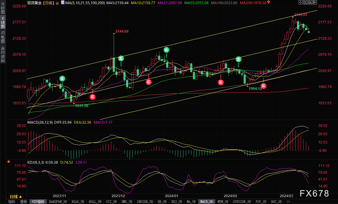Switch to the 模板 tab
The width and height of the screenshot is (338, 204).
[23, 202]
